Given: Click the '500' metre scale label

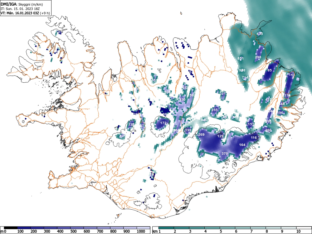Looking at the screenshot, I should pos(73,232).
